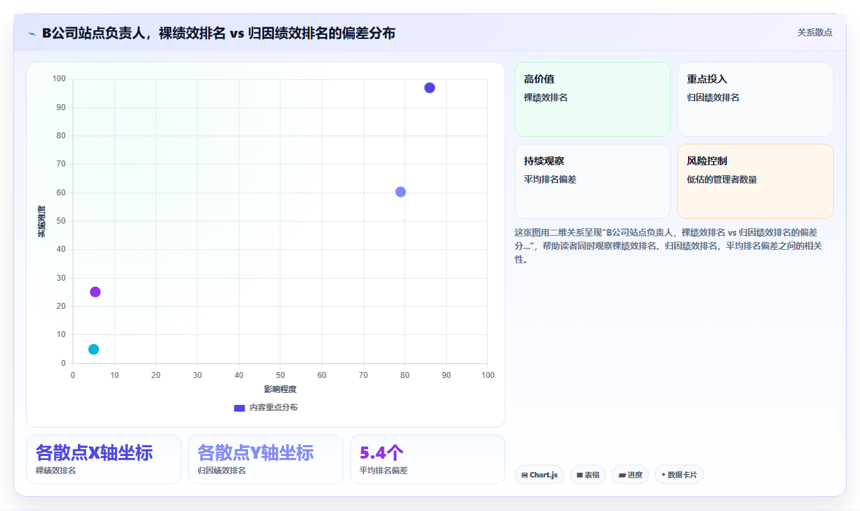
Task: Open the 重点投入 quadrant card
Action: click(755, 99)
